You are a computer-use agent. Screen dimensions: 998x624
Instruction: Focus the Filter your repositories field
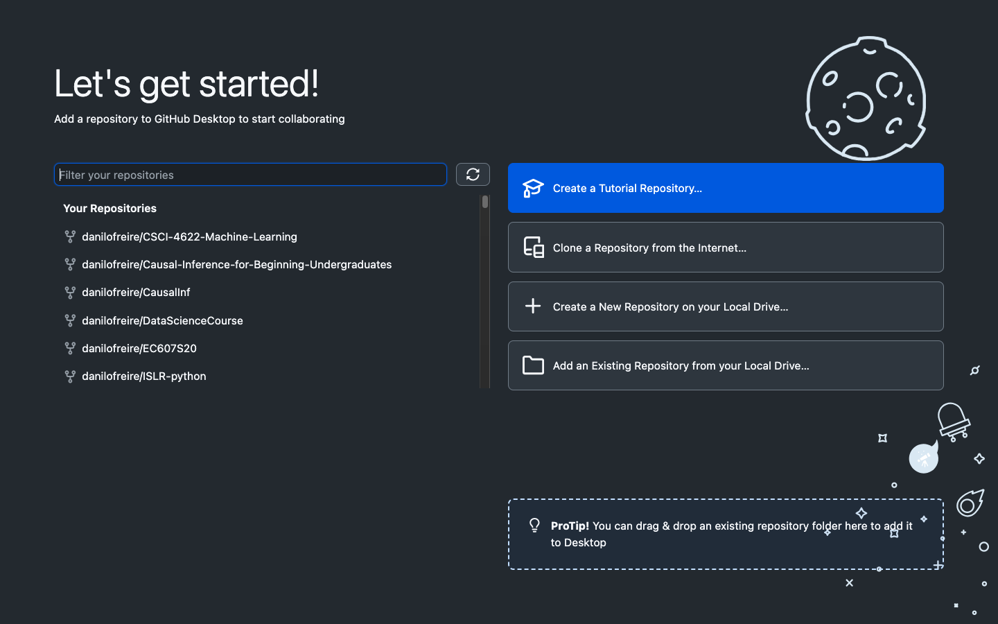point(250,175)
